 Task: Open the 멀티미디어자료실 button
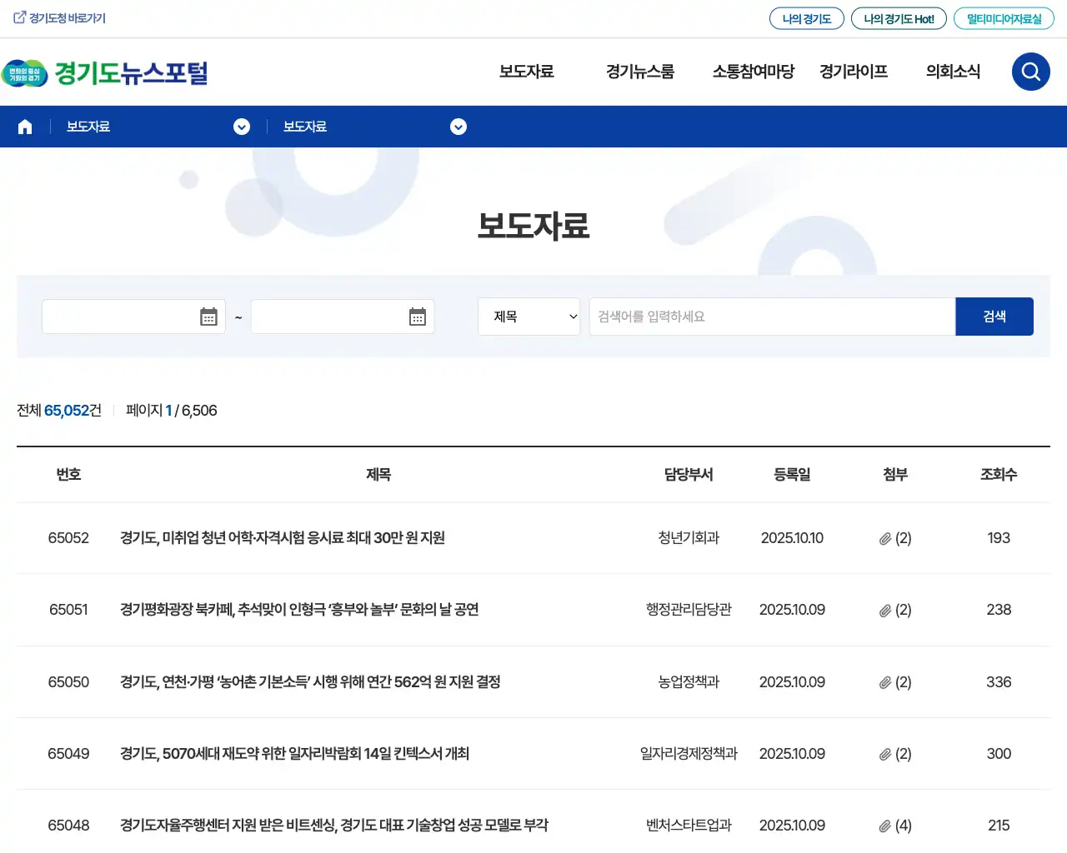[1004, 17]
